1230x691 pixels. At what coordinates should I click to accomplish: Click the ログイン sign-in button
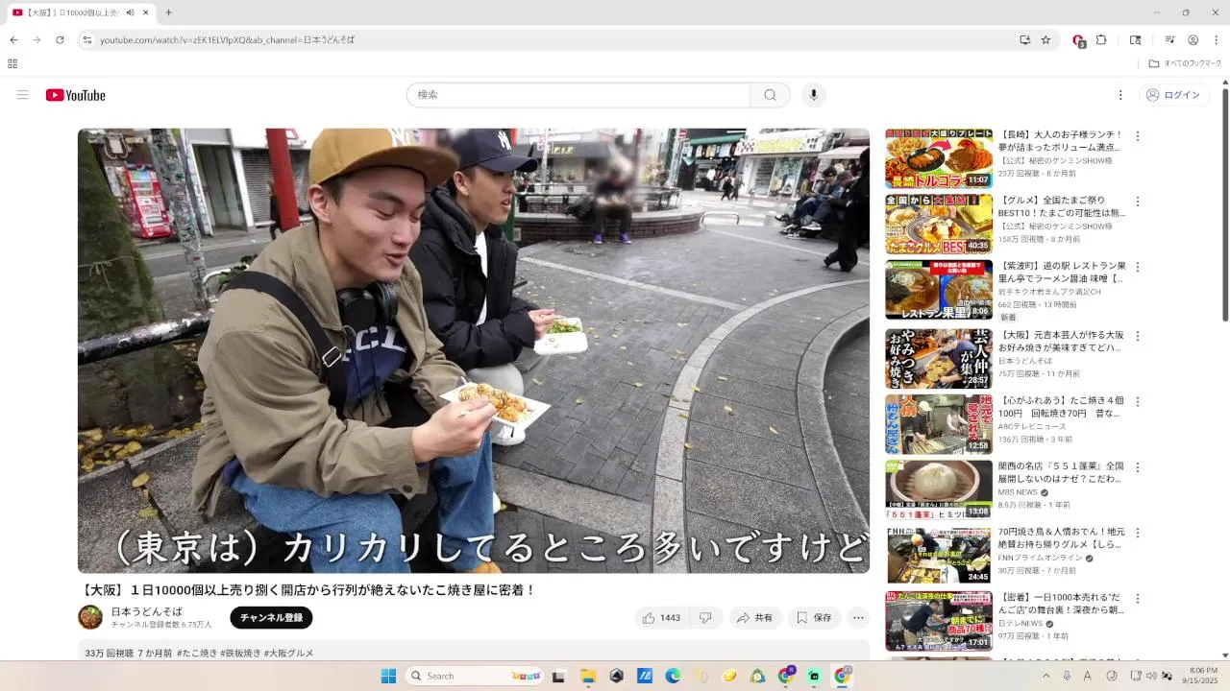[1173, 95]
